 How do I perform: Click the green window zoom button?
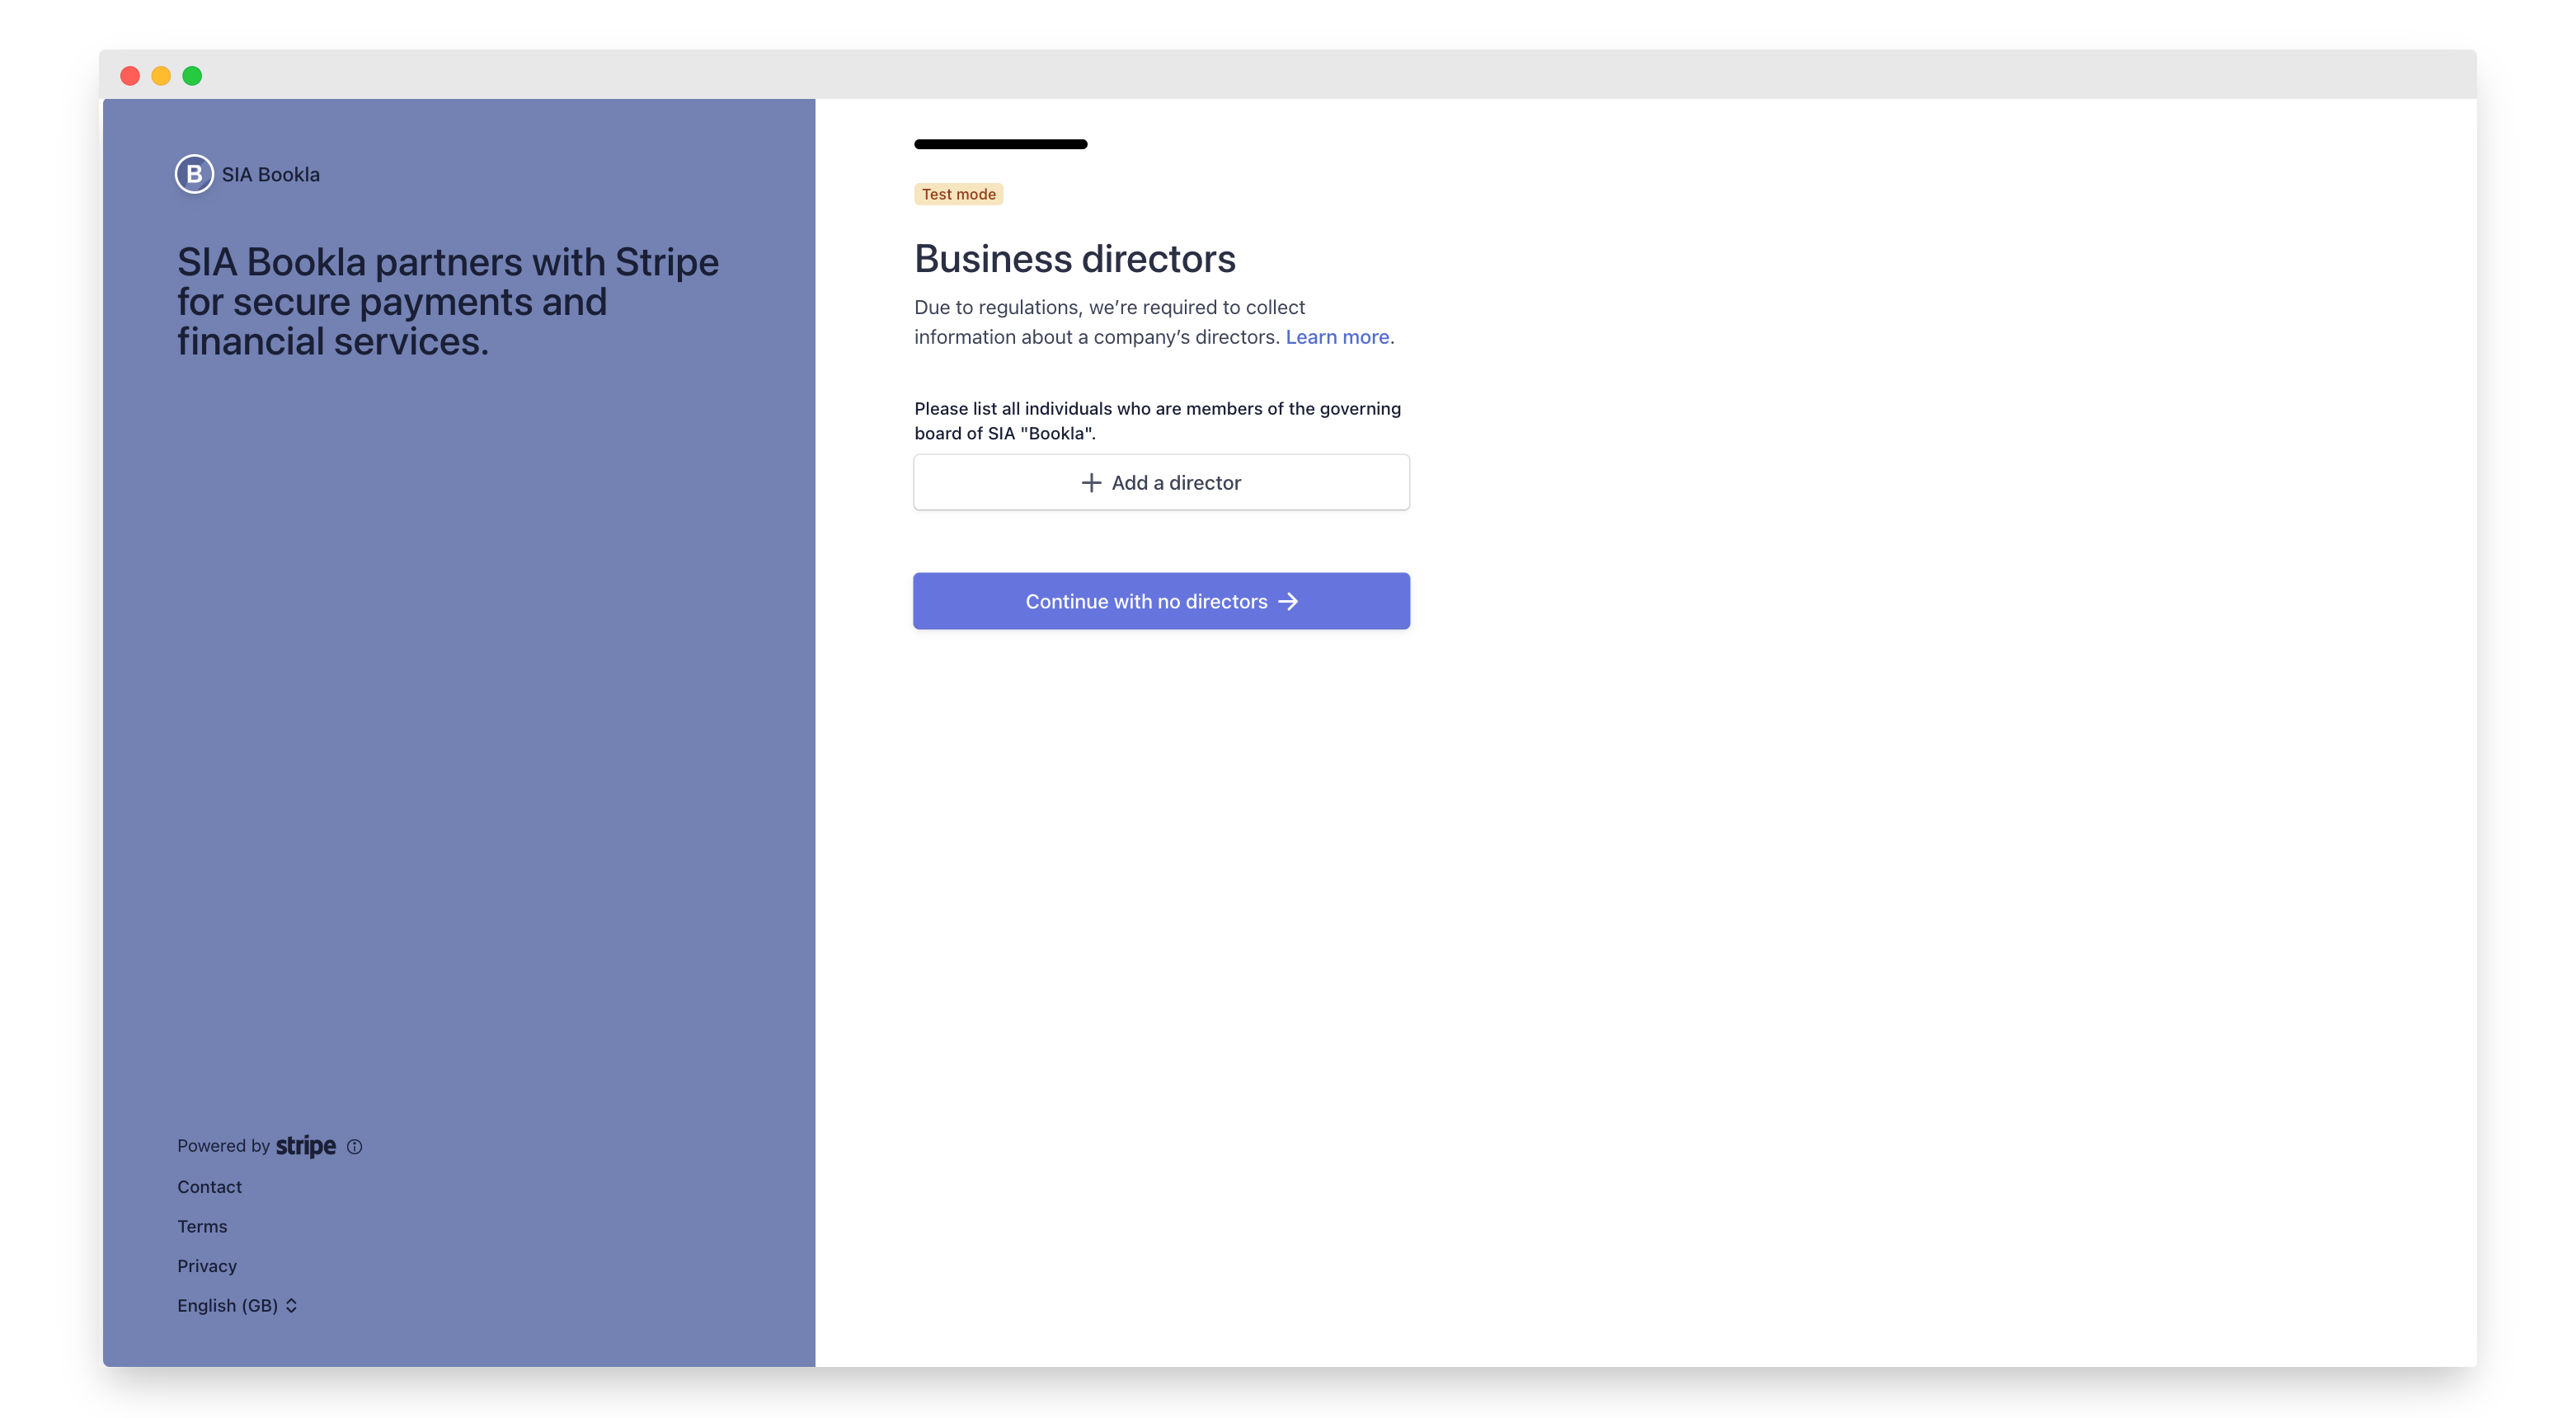[192, 76]
